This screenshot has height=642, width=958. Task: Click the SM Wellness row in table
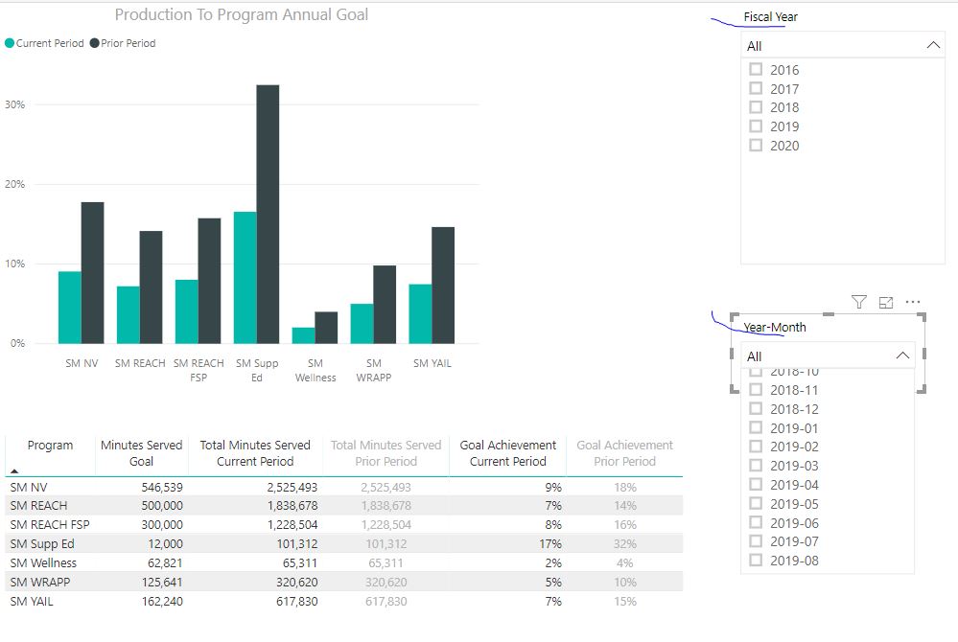343,562
